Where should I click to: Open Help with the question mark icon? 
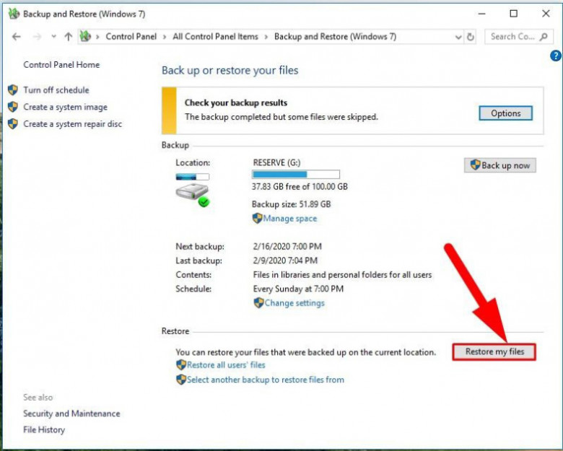point(556,56)
